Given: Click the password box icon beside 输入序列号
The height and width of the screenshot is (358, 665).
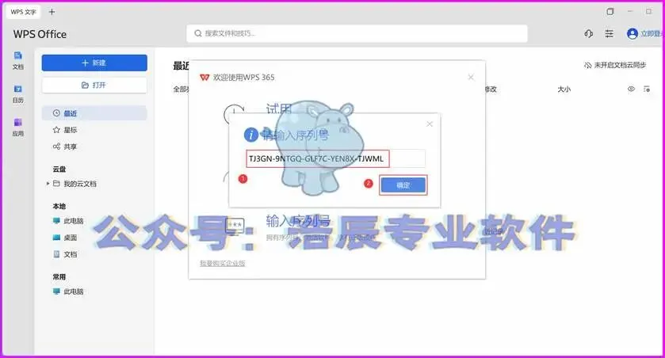Looking at the screenshot, I should click(235, 226).
